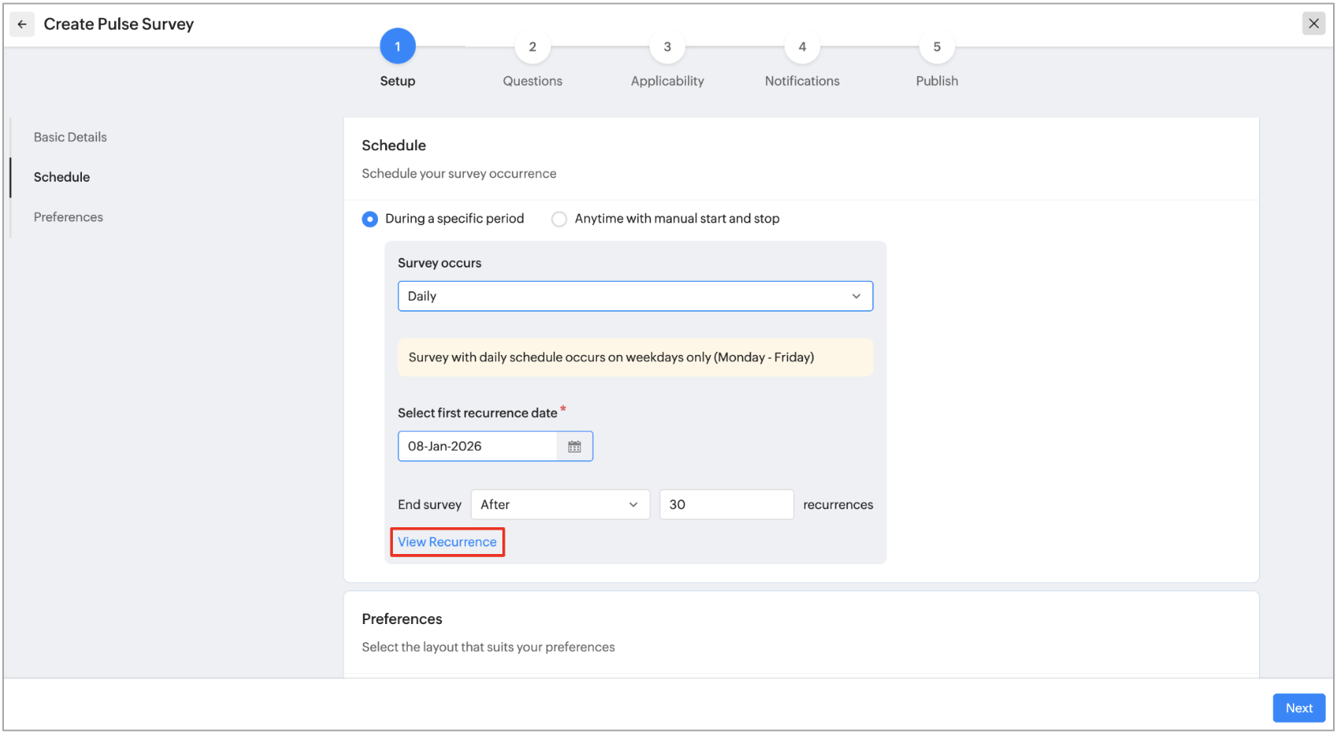1337x735 pixels.
Task: Go to step 5 Publish
Action: tap(936, 47)
